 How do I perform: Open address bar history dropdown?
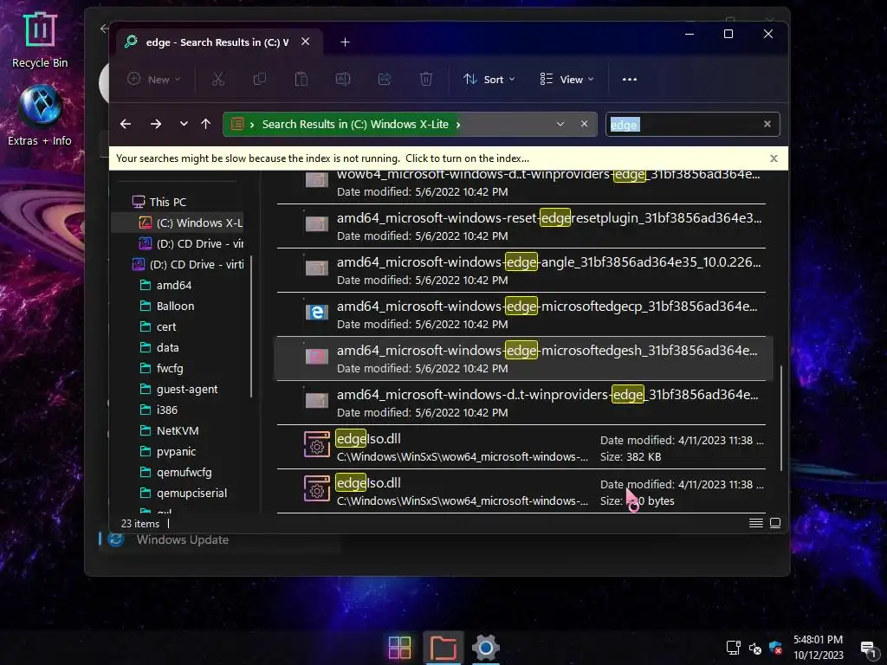click(x=560, y=124)
